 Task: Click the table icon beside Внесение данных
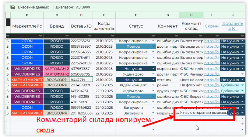pos(13,7)
